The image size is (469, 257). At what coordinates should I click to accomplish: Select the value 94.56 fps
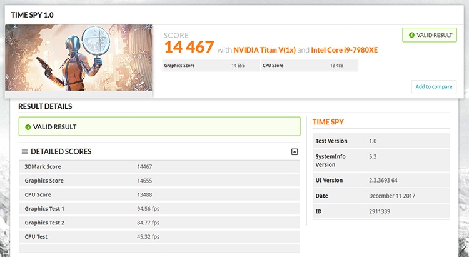tap(148, 209)
